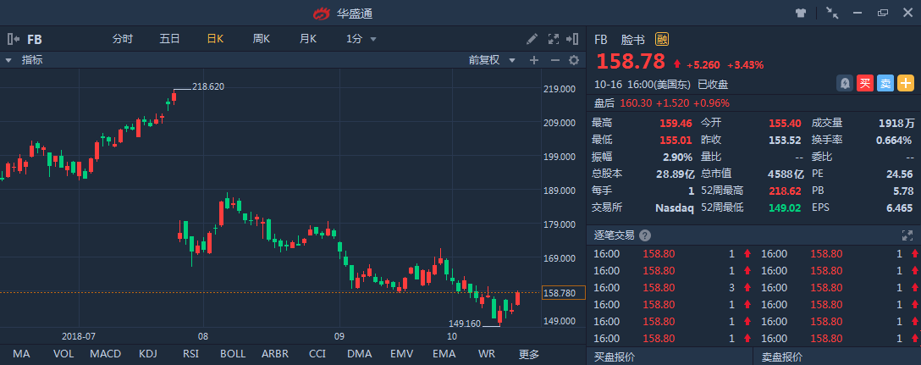
Task: Click the 218.620 high price label
Action: point(208,86)
